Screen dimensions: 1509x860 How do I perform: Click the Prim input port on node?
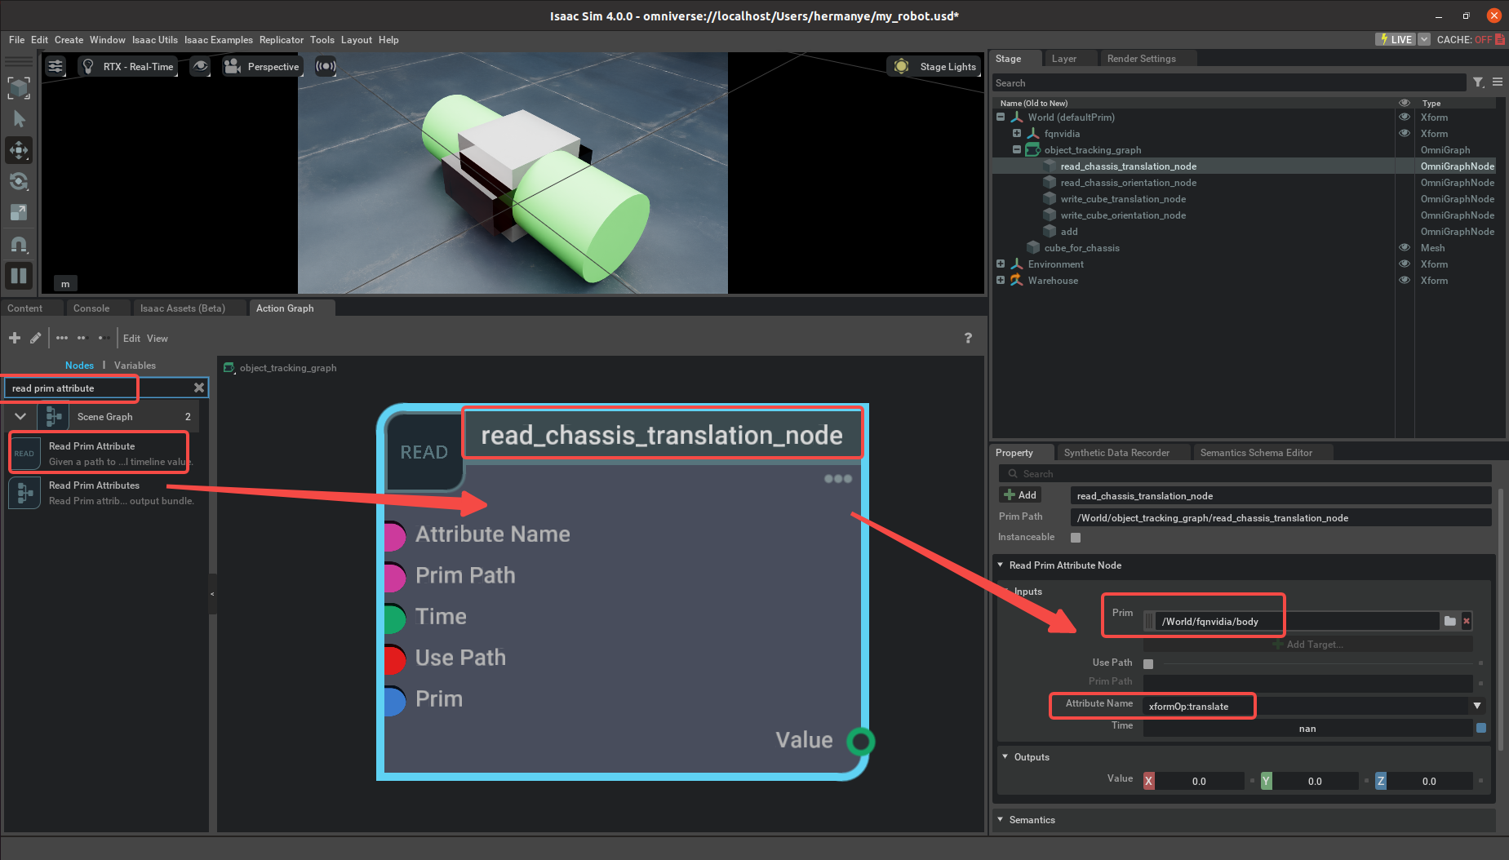[393, 700]
